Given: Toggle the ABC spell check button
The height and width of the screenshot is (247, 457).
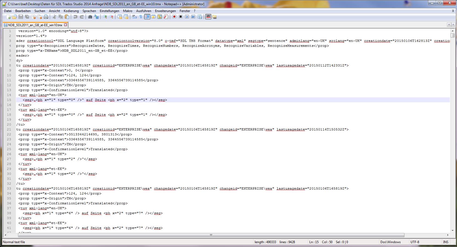Looking at the screenshot, I should click(208, 17).
